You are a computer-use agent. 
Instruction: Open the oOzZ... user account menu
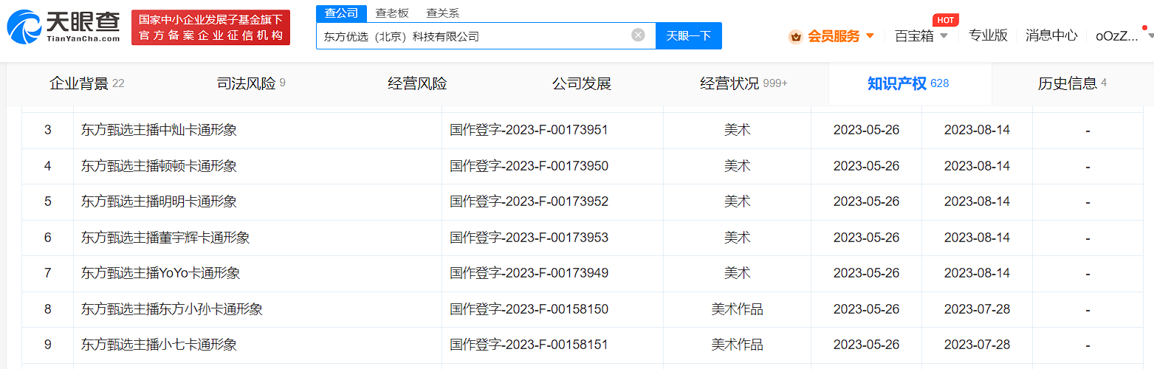tap(1121, 35)
